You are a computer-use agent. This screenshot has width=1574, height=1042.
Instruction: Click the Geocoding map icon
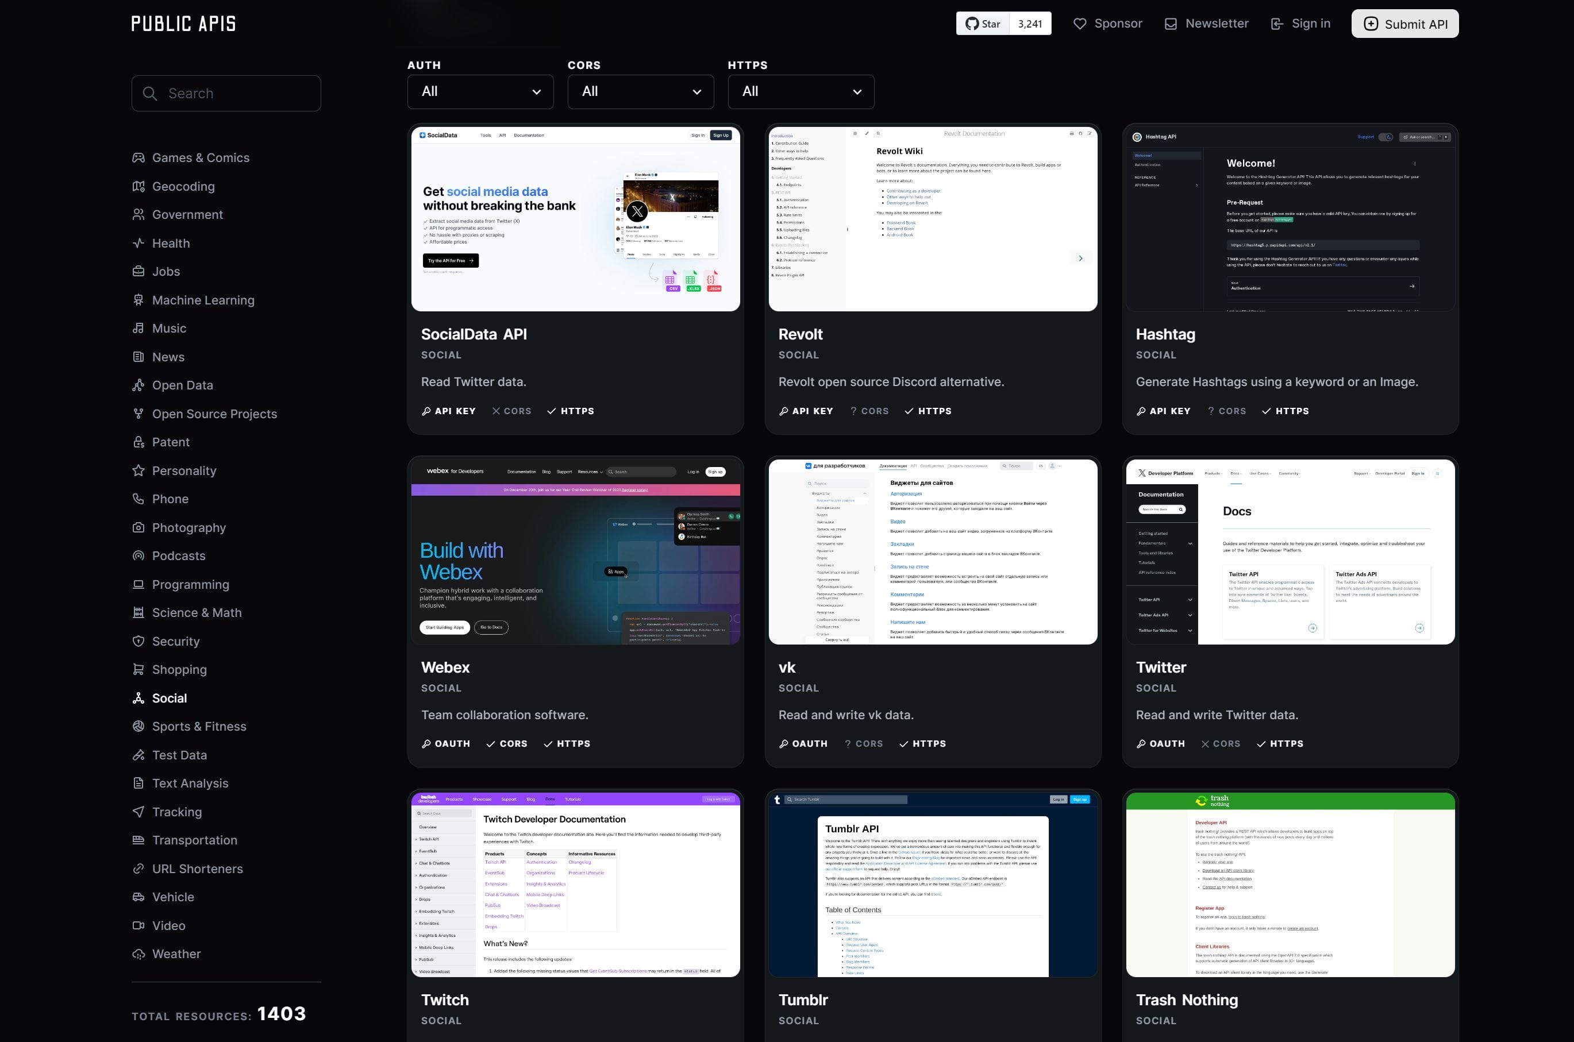click(139, 187)
